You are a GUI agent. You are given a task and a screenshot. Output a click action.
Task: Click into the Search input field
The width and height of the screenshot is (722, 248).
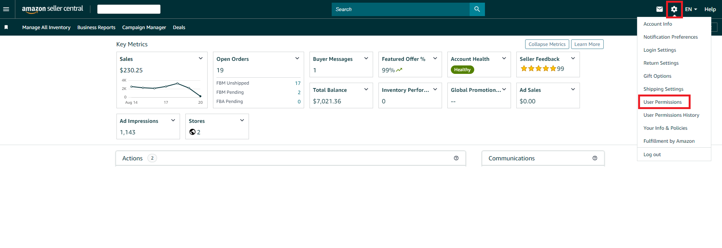tap(400, 9)
